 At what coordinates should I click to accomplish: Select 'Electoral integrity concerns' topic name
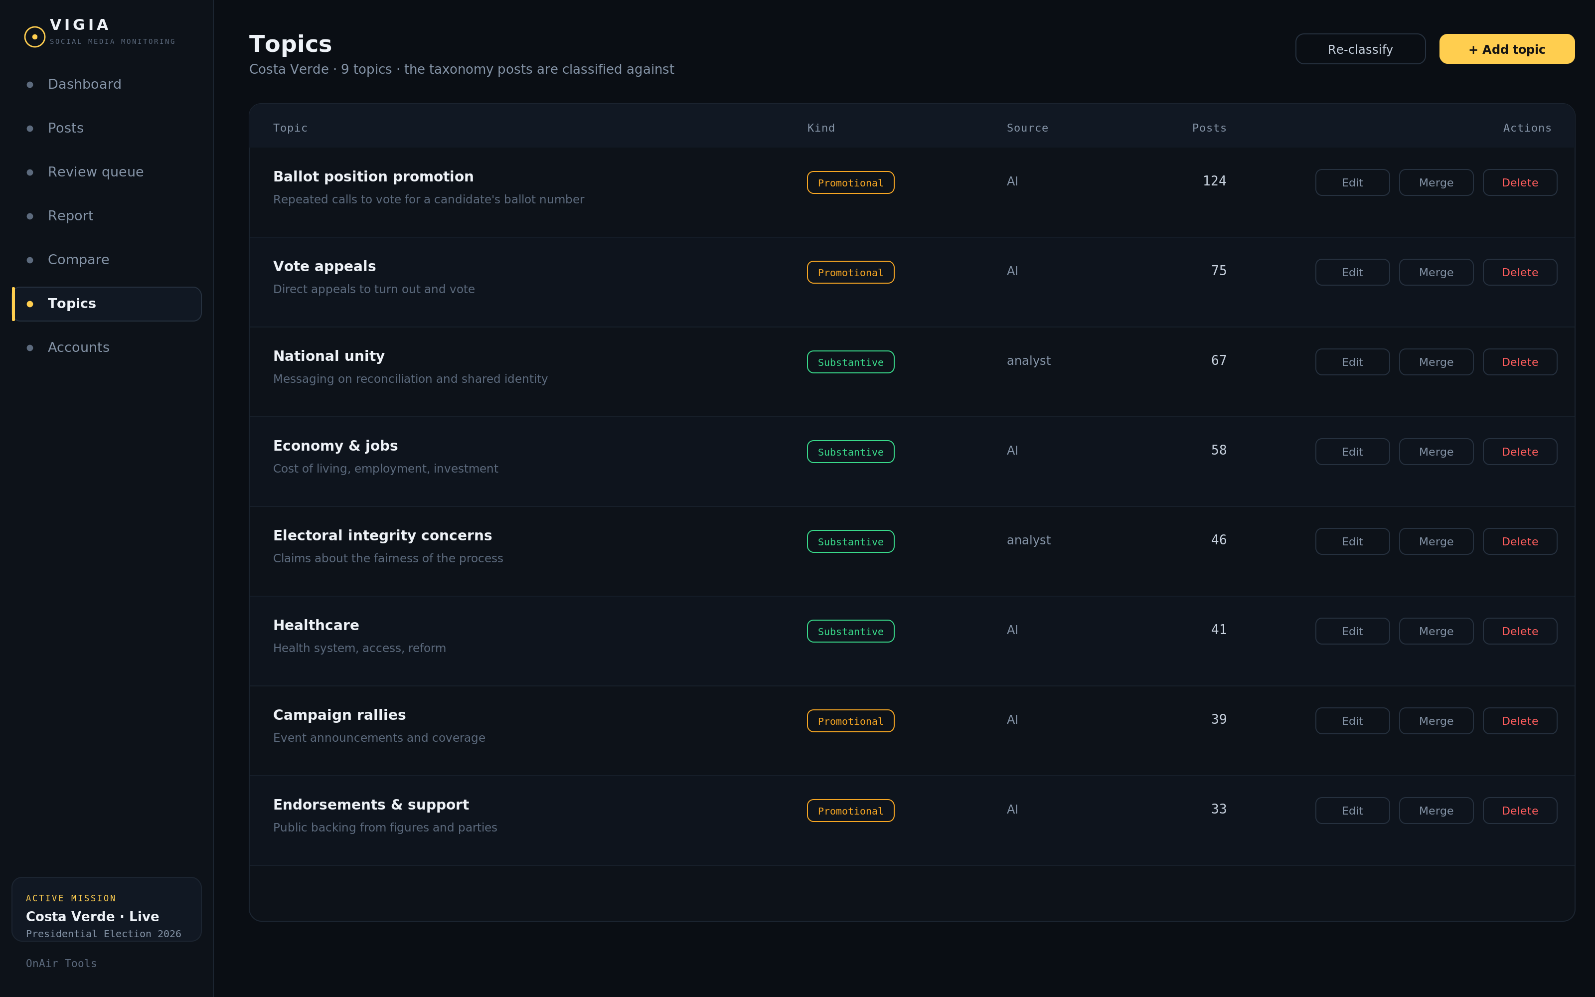(x=382, y=535)
